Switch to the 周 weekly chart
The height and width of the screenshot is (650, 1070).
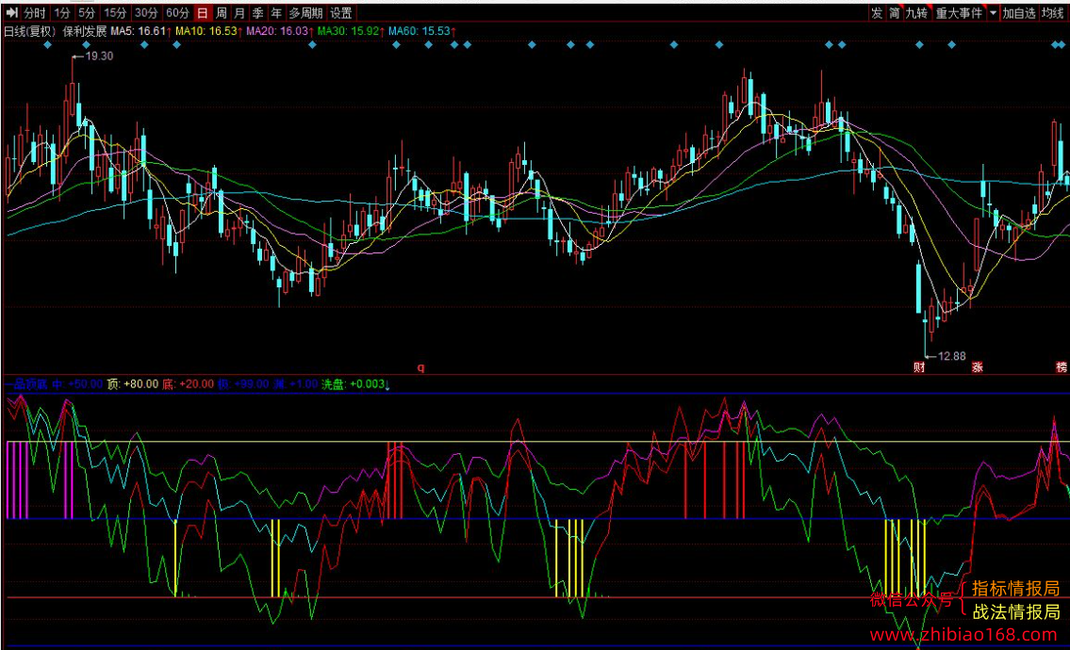[x=222, y=13]
